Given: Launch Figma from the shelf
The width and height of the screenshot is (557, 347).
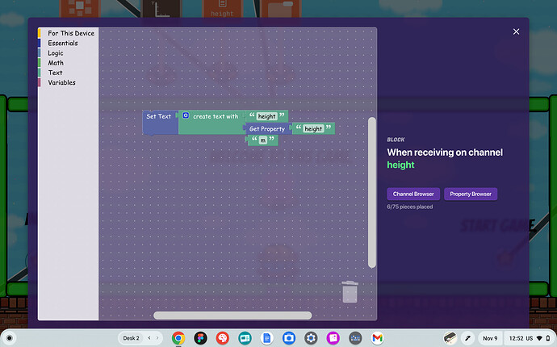Looking at the screenshot, I should (200, 338).
